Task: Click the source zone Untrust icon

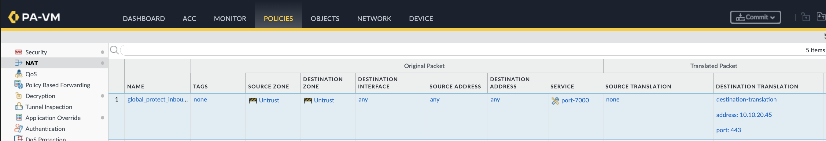Action: coord(253,101)
